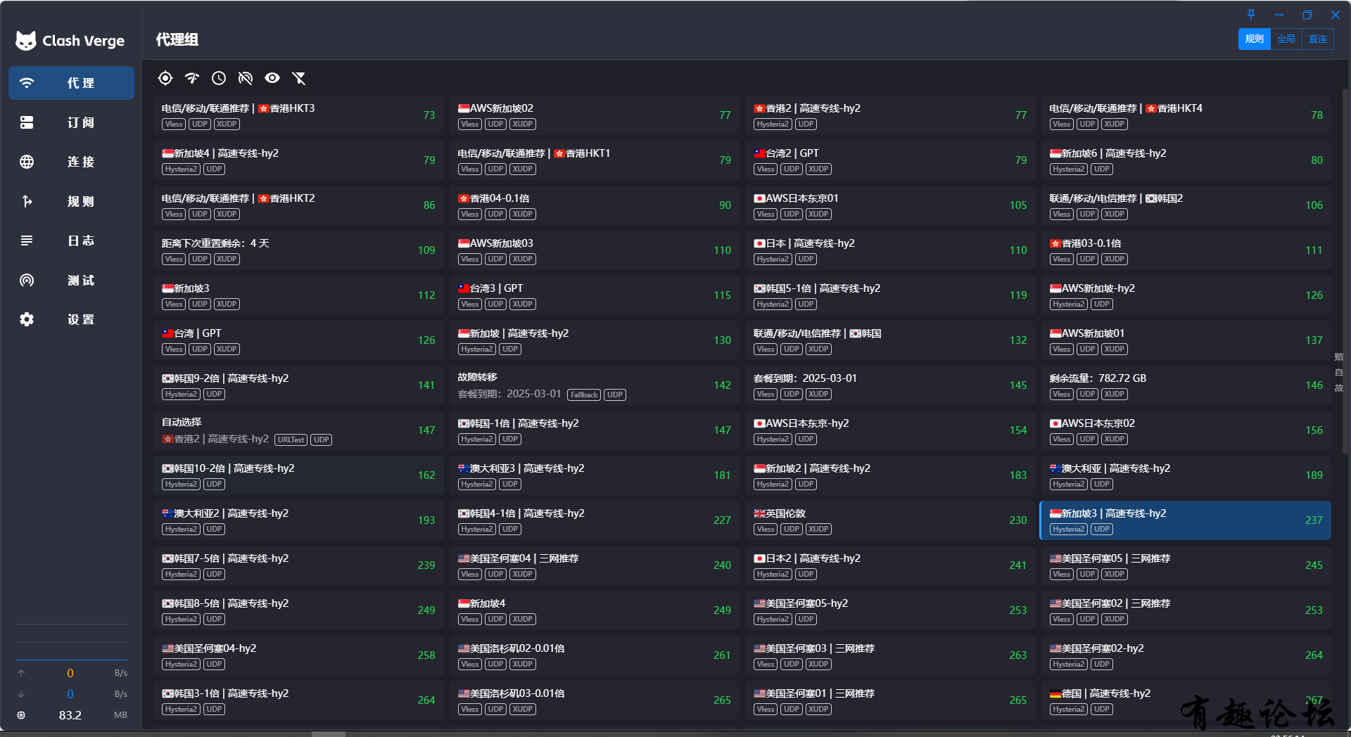Toggle the eye display-mode icon
This screenshot has height=737, width=1351.
[272, 78]
